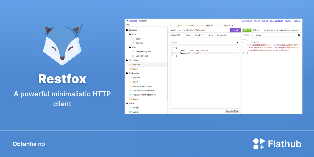Click the Import link
This screenshot has height=157, width=314.
[x=257, y=21]
